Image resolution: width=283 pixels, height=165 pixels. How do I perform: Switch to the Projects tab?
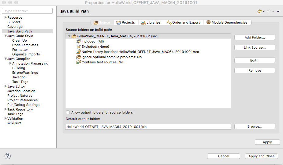(x=126, y=22)
